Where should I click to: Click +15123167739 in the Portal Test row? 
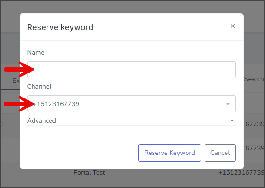point(241,172)
